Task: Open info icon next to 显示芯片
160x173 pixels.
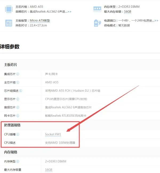Action: [18, 99]
